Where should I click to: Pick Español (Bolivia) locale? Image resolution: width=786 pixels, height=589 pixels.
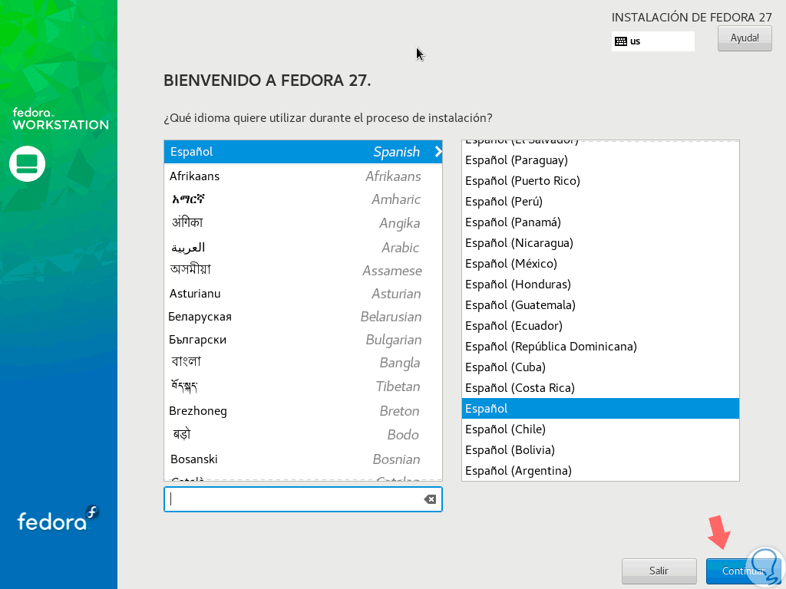600,449
